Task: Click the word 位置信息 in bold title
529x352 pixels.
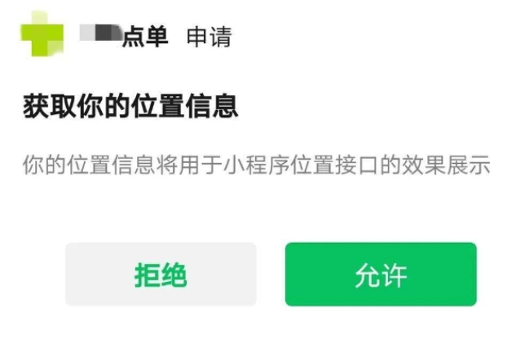Action: coord(184,107)
